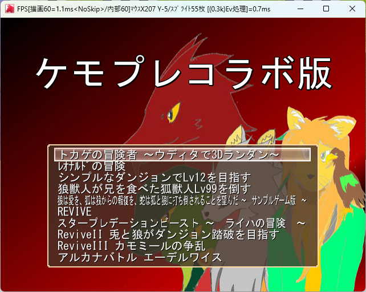Close the game window
This screenshot has width=366, height=292.
coord(352,9)
